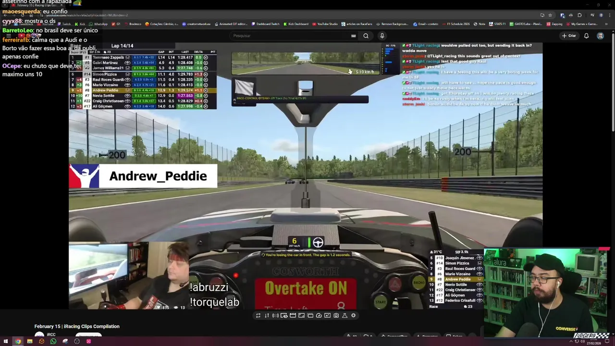Viewport: 615px width, 346px height.
Task: Open Chrome from the taskbar
Action: pos(18,341)
